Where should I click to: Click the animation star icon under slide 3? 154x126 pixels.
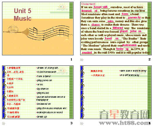tap(4, 123)
